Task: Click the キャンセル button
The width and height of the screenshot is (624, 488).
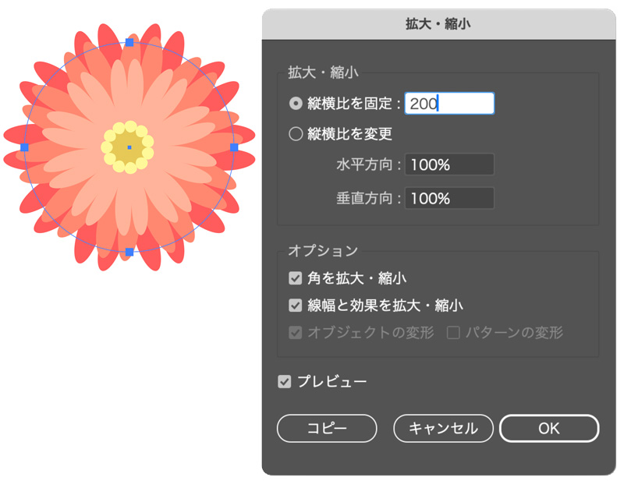Action: point(443,428)
